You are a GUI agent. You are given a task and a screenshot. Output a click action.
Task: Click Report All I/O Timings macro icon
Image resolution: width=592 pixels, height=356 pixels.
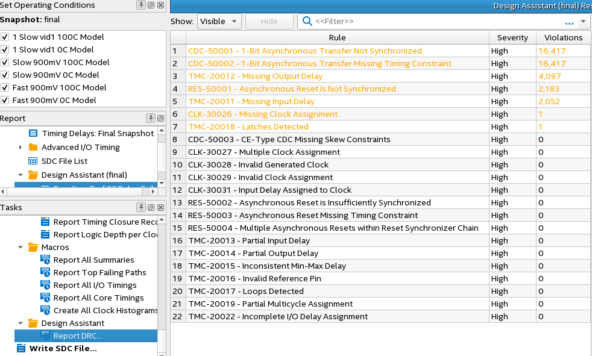[x=45, y=285]
